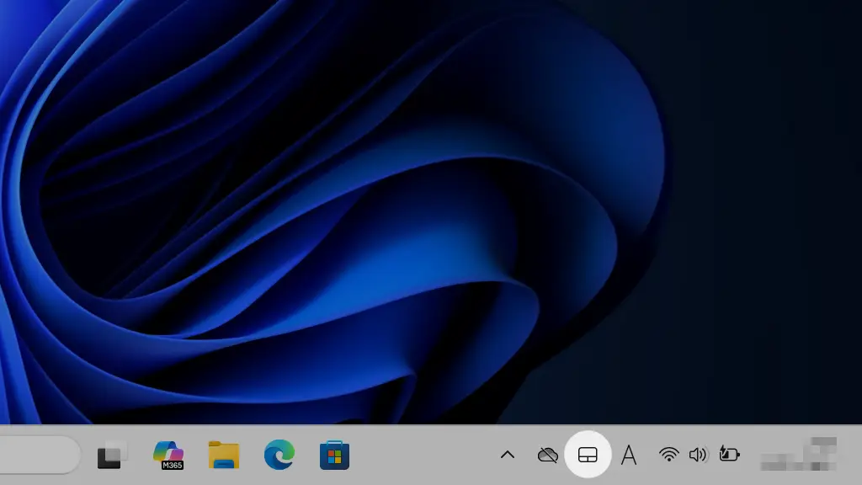Open Task View from the taskbar
Screen dimensions: 862x485
[112, 456]
